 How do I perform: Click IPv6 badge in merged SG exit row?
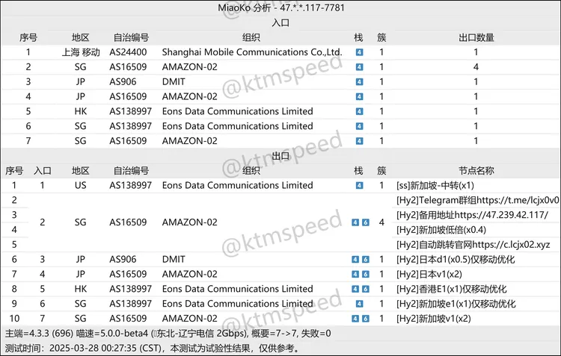coord(365,222)
